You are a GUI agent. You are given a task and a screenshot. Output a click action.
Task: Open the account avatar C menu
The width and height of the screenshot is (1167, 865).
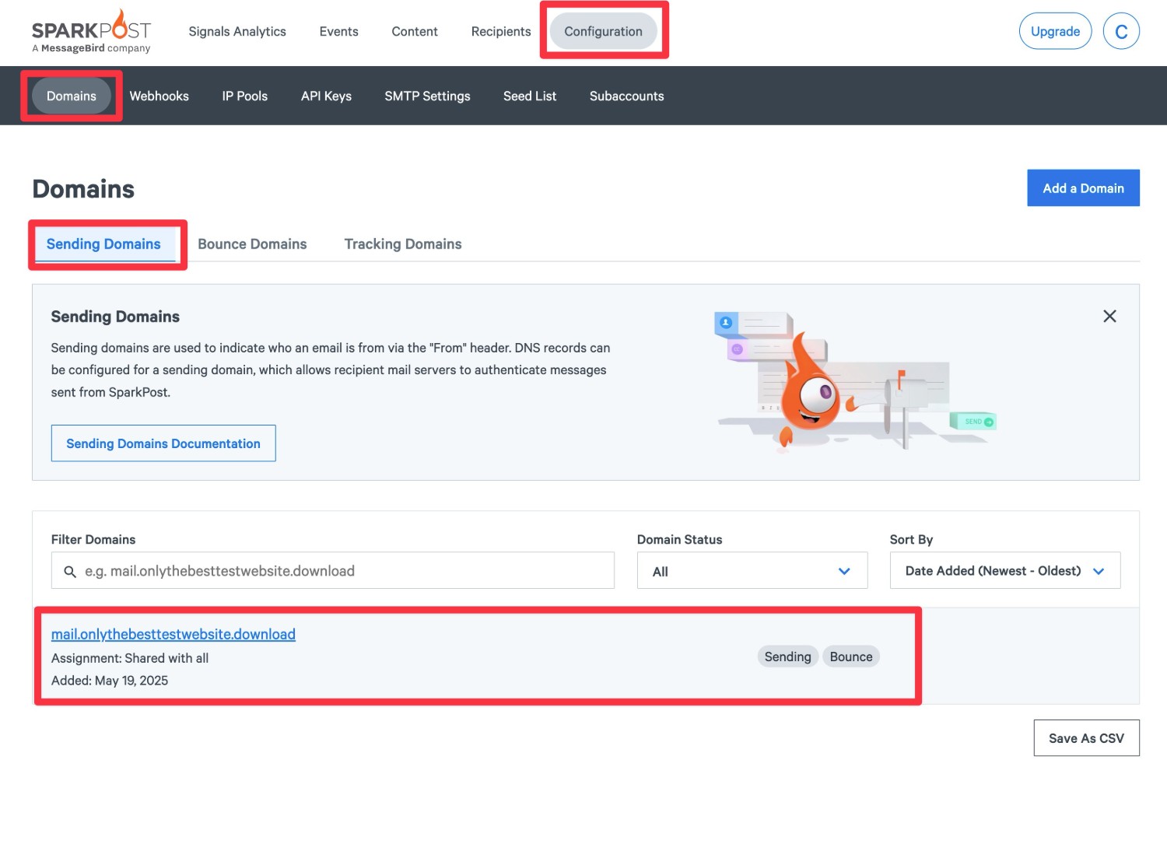[x=1121, y=31]
